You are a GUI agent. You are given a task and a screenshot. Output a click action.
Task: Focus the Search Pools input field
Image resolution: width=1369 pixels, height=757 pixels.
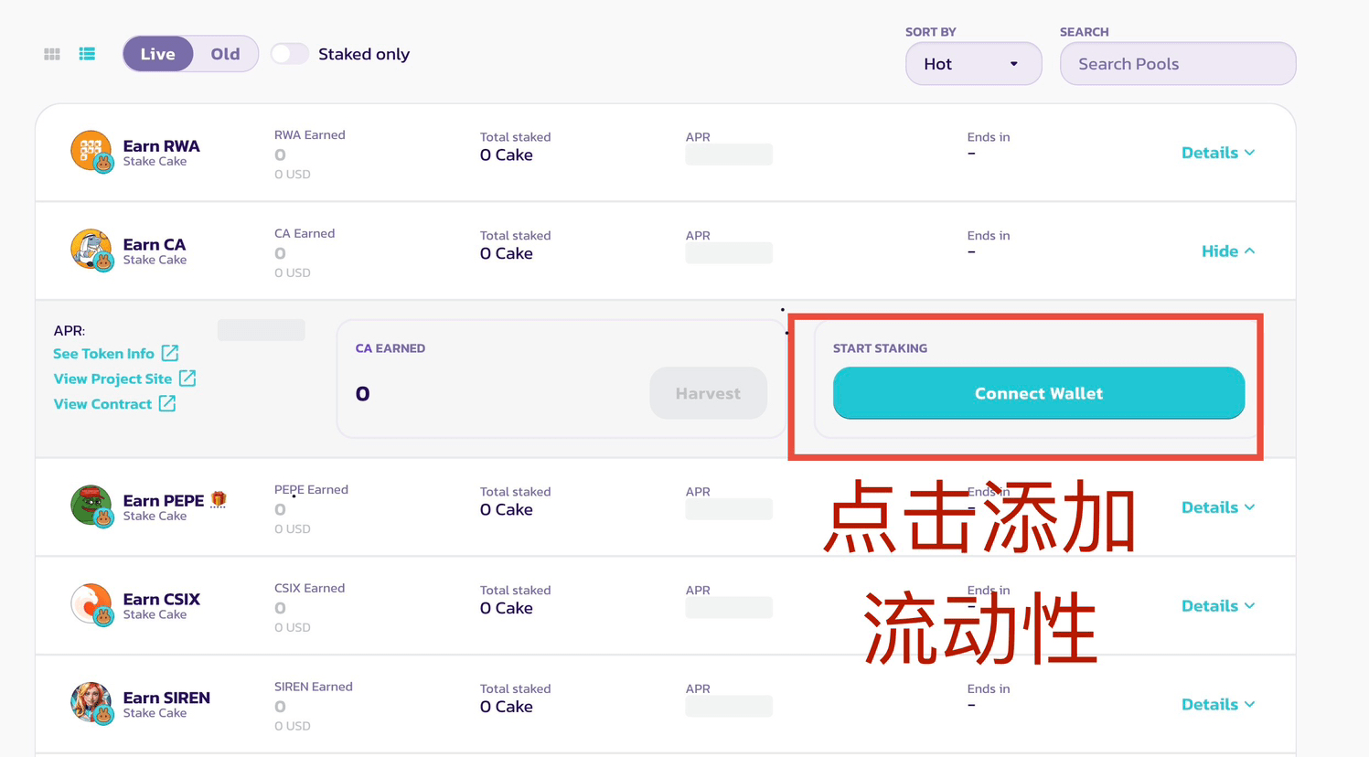[1177, 64]
